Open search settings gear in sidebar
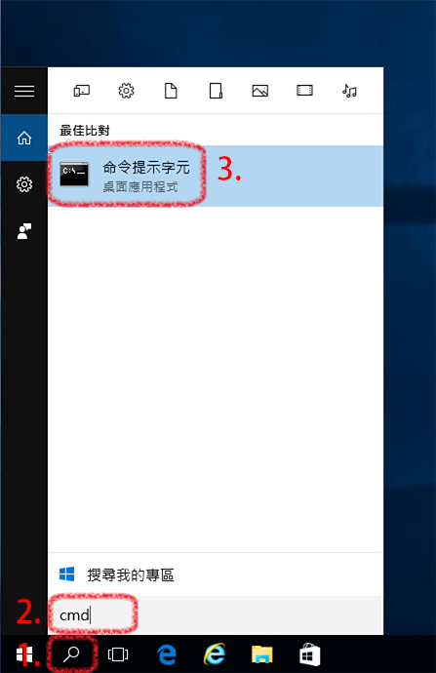This screenshot has height=673, width=436. pos(24,184)
